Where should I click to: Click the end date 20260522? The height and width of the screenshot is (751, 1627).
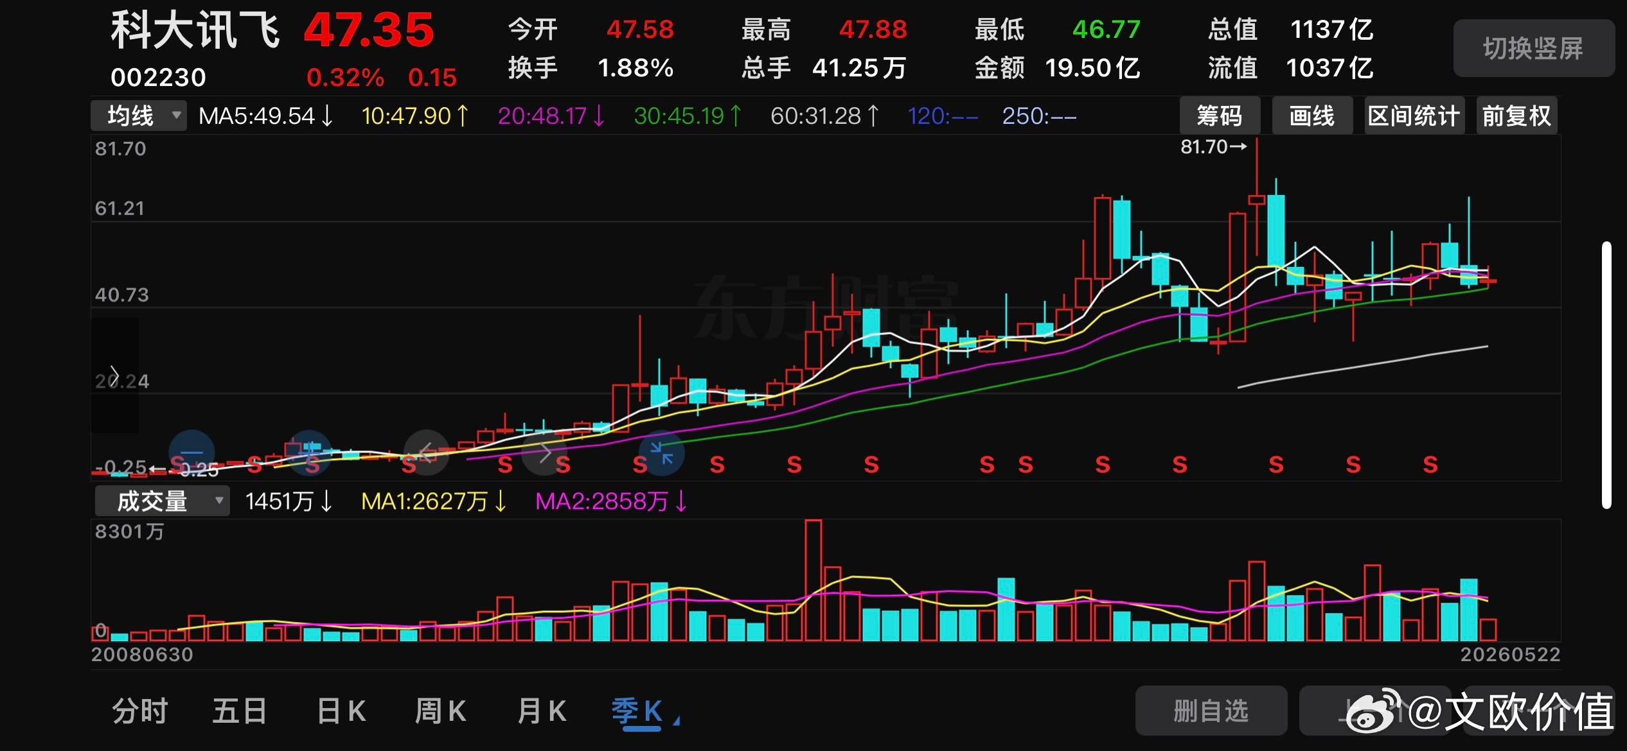pyautogui.click(x=1510, y=655)
